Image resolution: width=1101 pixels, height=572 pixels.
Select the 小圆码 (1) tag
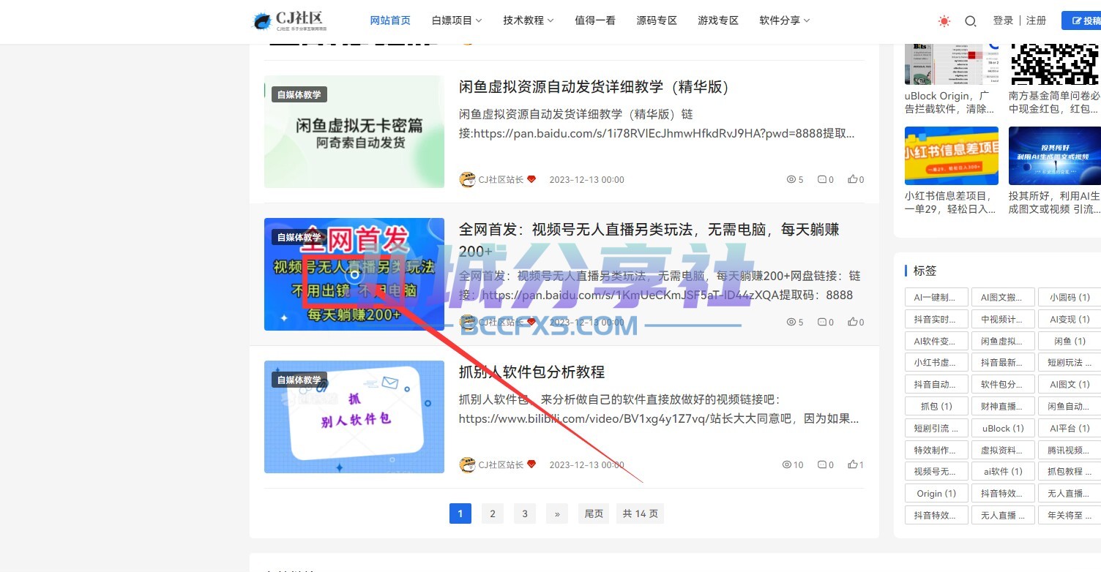[1070, 297]
